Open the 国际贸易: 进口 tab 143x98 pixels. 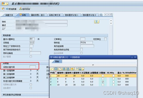pos(38,15)
